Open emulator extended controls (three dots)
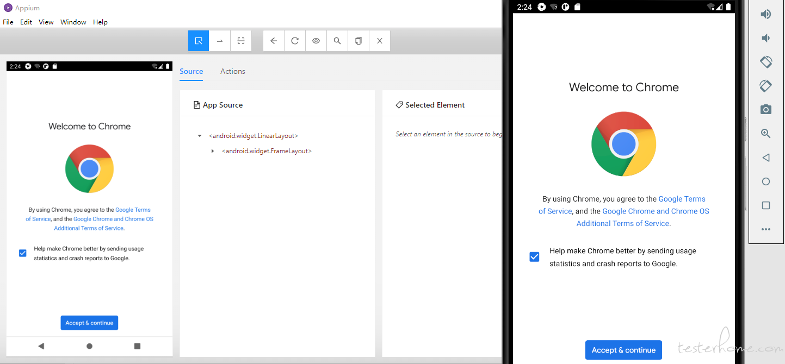This screenshot has height=364, width=785. (x=766, y=229)
